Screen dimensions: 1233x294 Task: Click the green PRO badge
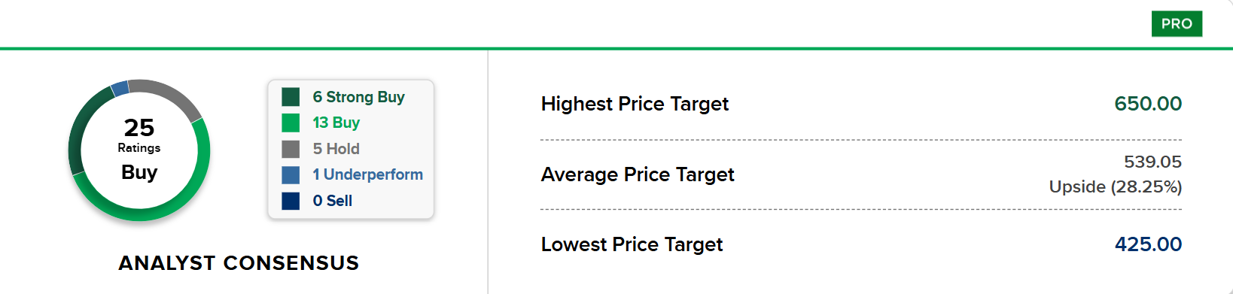[x=1177, y=24]
